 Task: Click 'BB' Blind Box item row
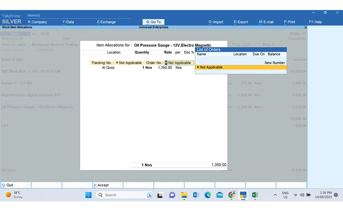pyautogui.click(x=31, y=71)
